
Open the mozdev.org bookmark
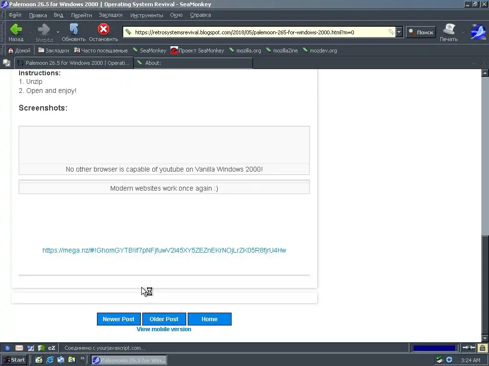pos(319,51)
